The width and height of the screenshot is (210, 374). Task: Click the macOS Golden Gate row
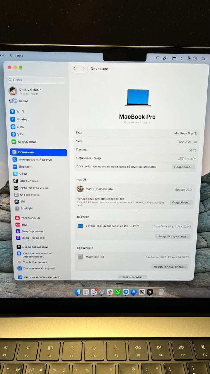coord(135,189)
